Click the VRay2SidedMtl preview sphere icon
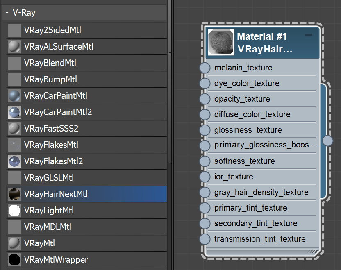Viewport: 341px width, 270px height. tap(14, 30)
